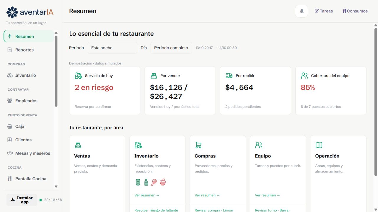Screen dimensions: 378x212
Task: Open the Consumos link in header
Action: click(x=355, y=11)
